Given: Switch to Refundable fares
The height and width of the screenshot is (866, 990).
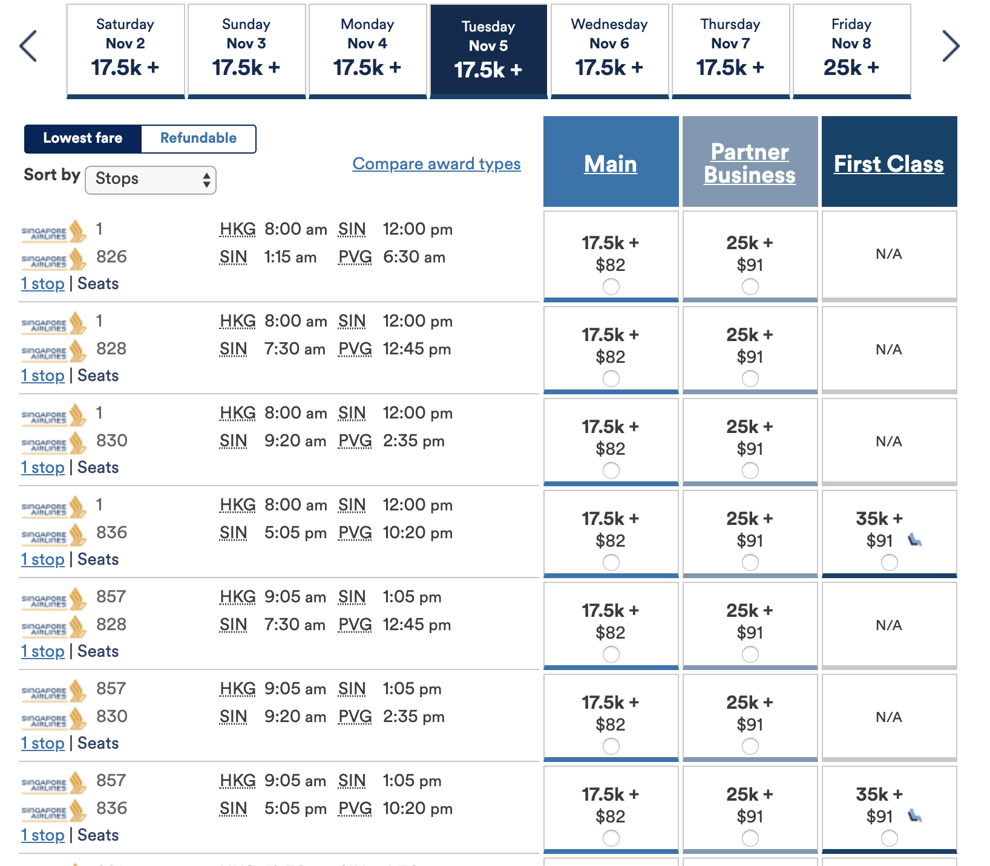Looking at the screenshot, I should point(198,138).
